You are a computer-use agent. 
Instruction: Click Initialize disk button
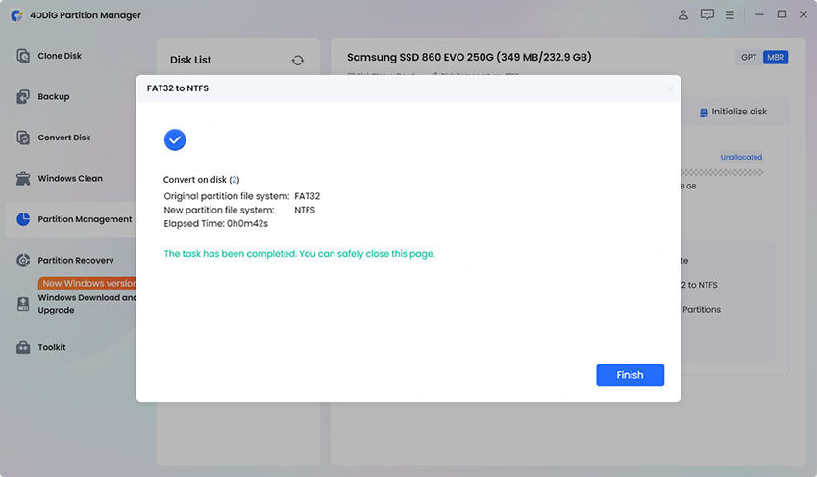733,112
